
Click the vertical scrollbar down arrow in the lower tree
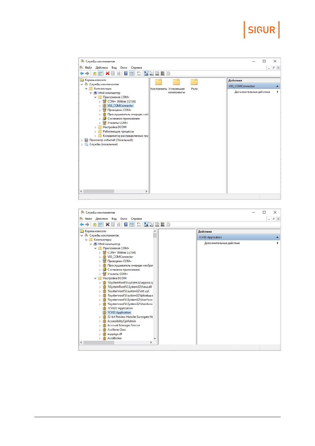(x=155, y=338)
